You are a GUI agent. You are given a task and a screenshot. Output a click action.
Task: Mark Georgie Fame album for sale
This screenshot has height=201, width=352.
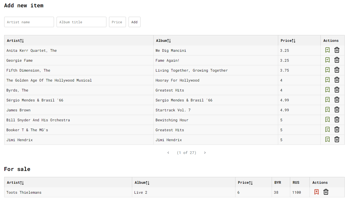coord(327,60)
